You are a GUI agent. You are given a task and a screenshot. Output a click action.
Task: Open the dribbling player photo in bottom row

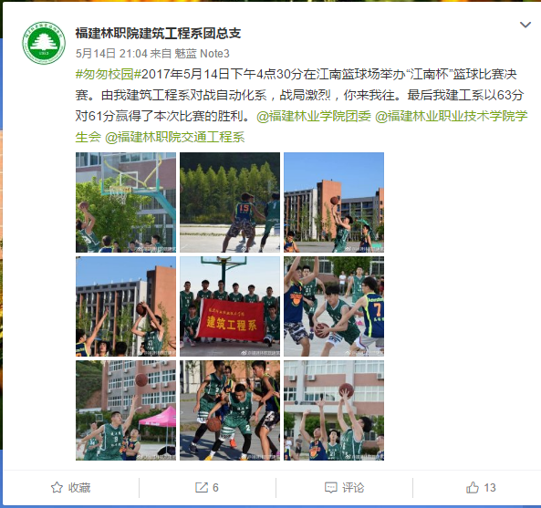[x=230, y=410]
